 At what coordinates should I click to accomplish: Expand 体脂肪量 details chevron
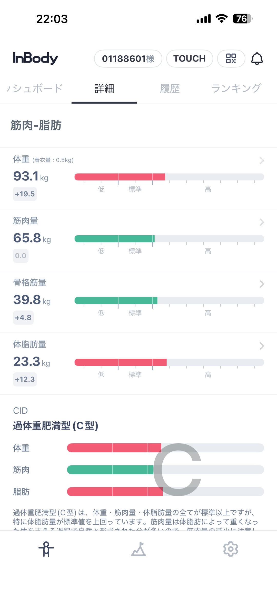pyautogui.click(x=262, y=346)
